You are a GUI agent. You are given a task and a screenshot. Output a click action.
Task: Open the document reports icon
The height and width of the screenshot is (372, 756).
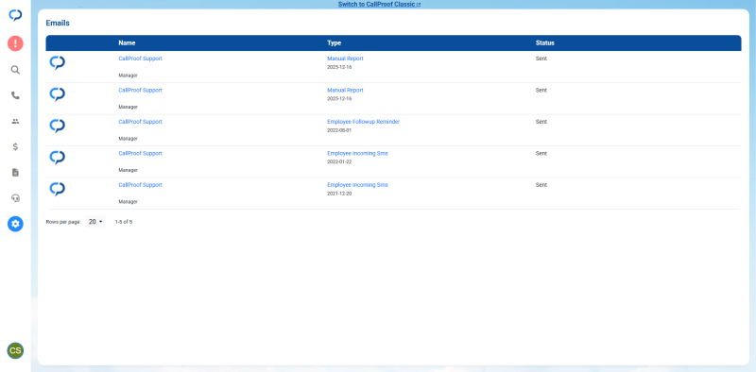click(15, 173)
